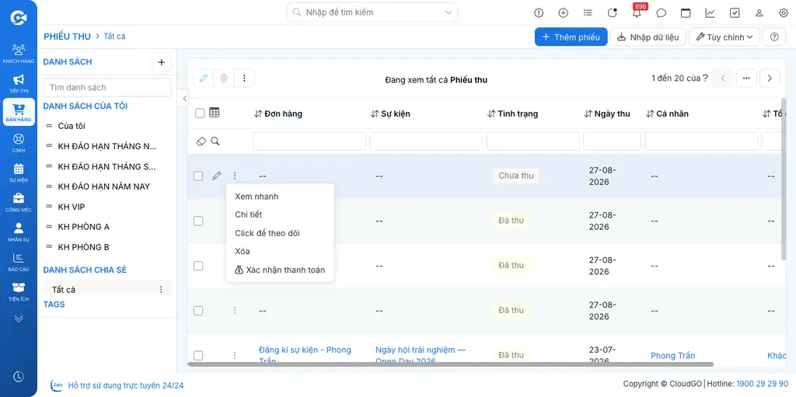796x397 pixels.
Task: Click the filter search magnifier icon
Action: point(215,141)
